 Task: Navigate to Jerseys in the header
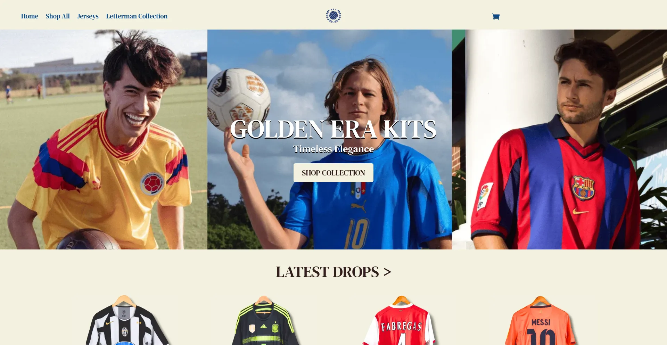(88, 16)
